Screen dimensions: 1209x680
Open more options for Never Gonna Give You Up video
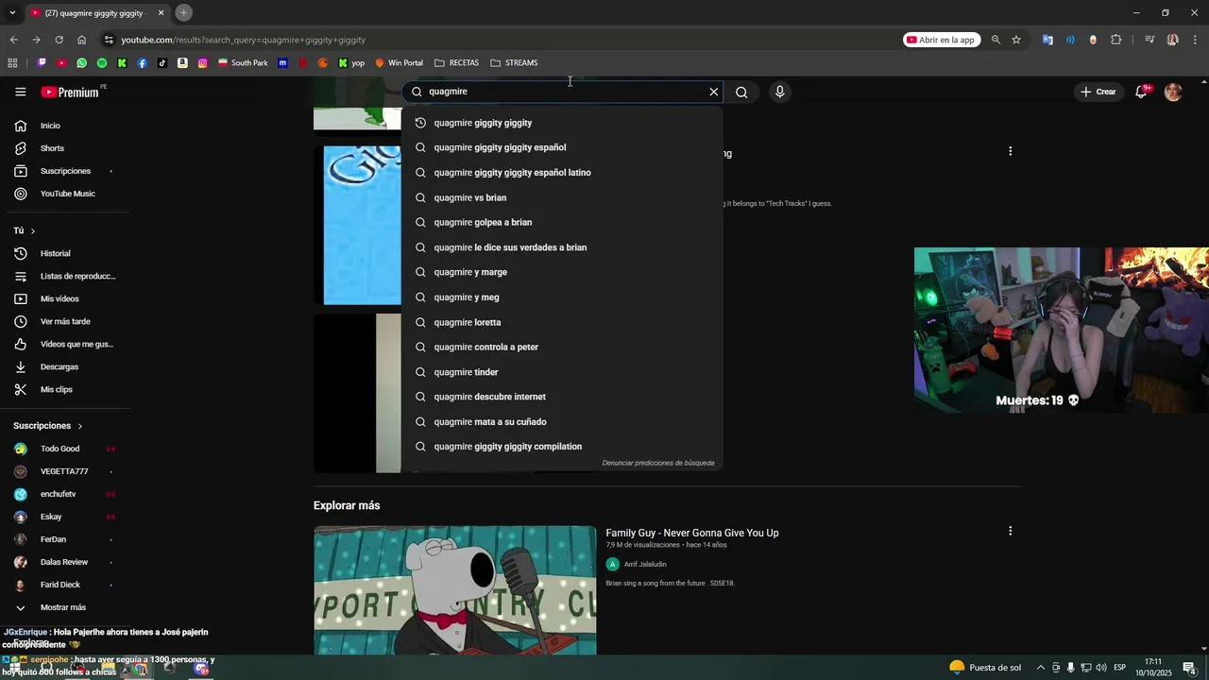coord(1010,531)
